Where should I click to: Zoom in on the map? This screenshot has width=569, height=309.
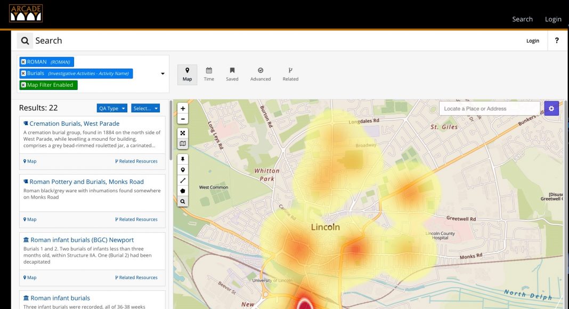coord(183,109)
